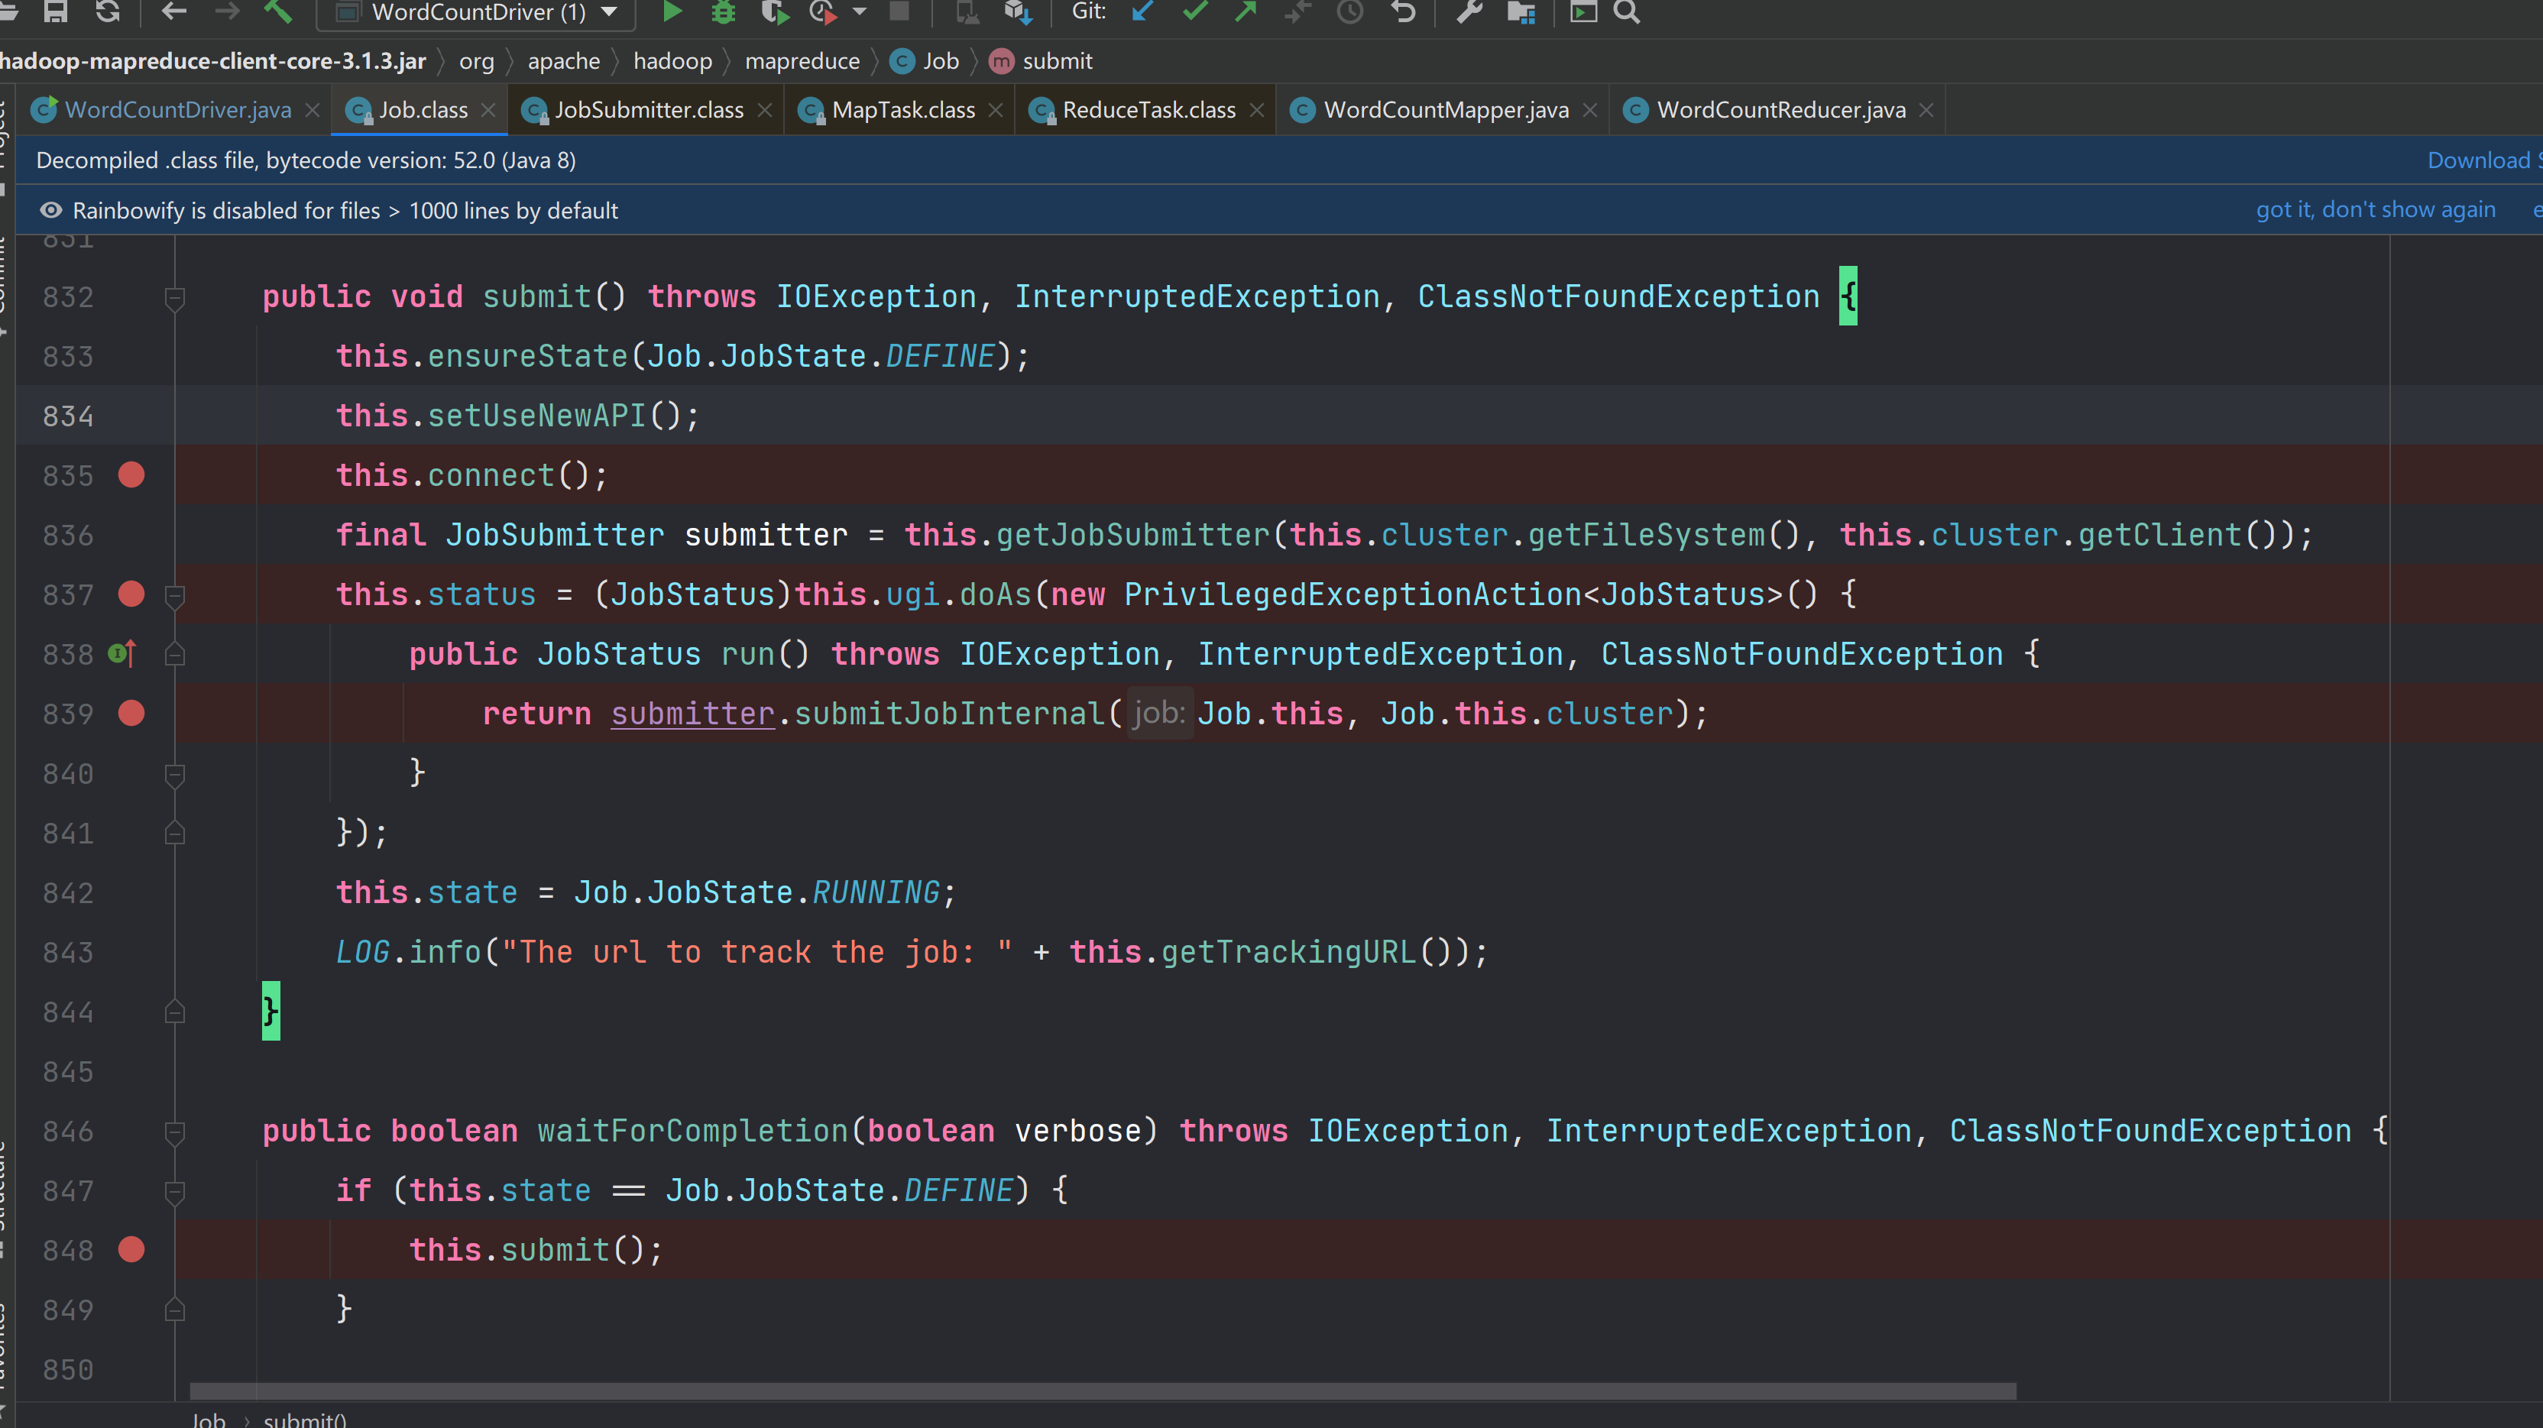
Task: Remove breakpoint on line 839
Action: (x=131, y=714)
